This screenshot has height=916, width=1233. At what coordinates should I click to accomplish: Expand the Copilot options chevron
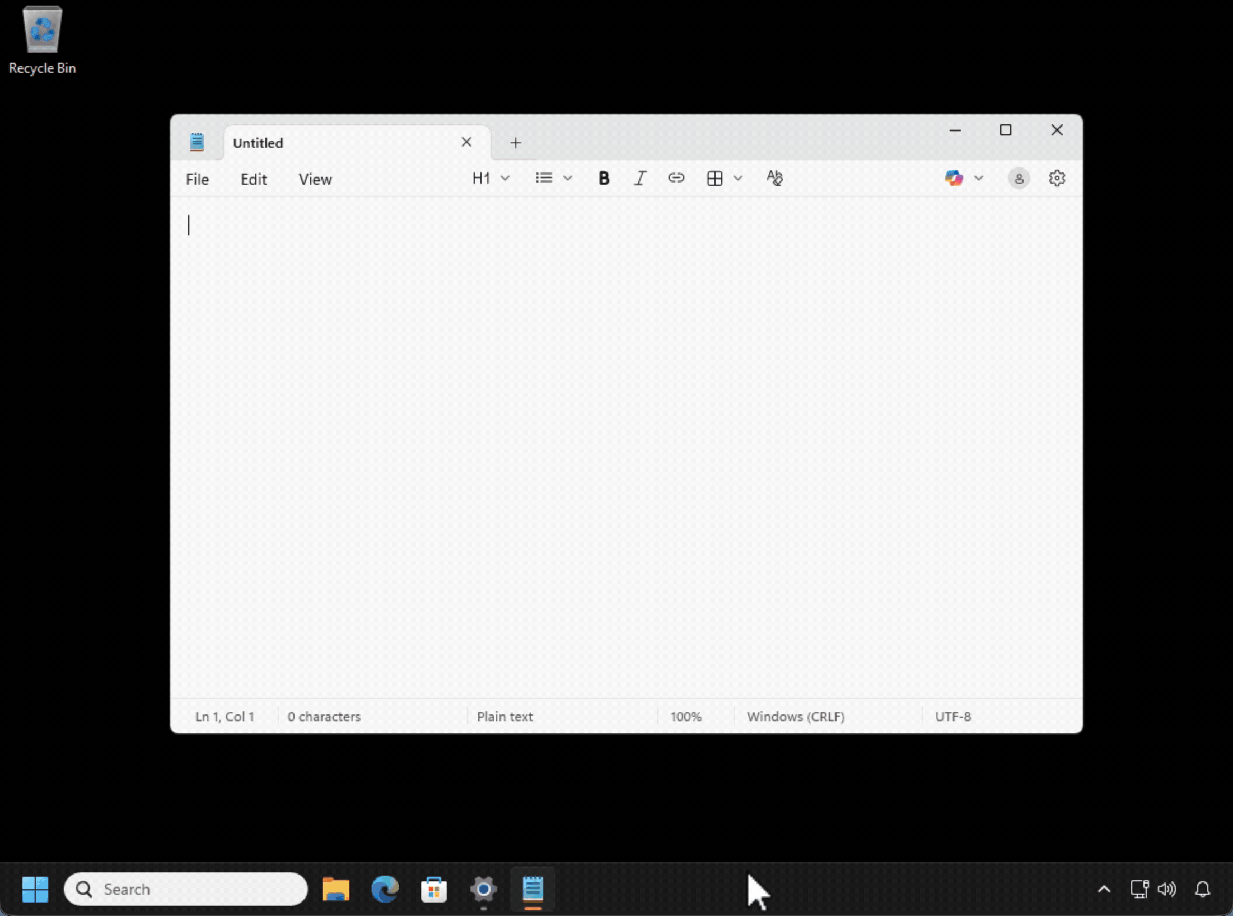(x=978, y=178)
